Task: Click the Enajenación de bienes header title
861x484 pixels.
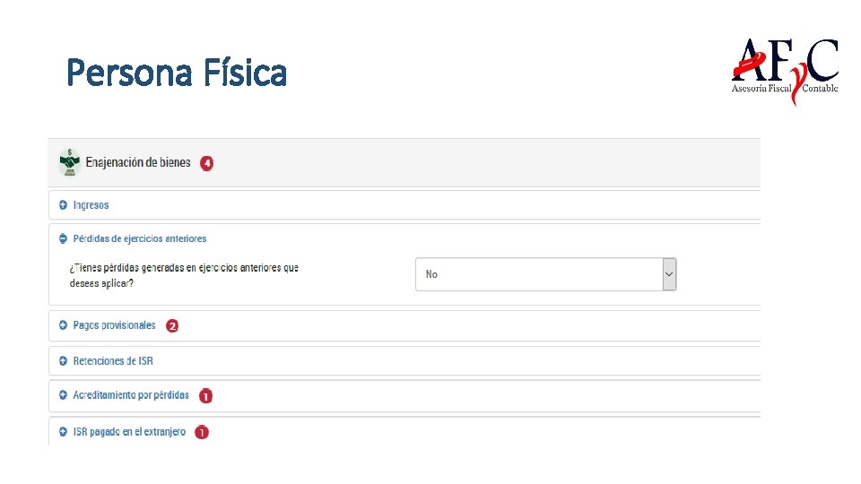Action: coord(138,162)
